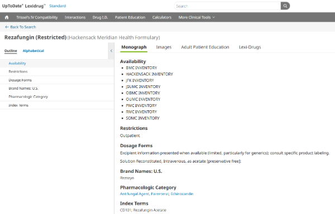This screenshot has width=335, height=214.
Task: Select the Alphabetical outline view
Action: (33, 51)
